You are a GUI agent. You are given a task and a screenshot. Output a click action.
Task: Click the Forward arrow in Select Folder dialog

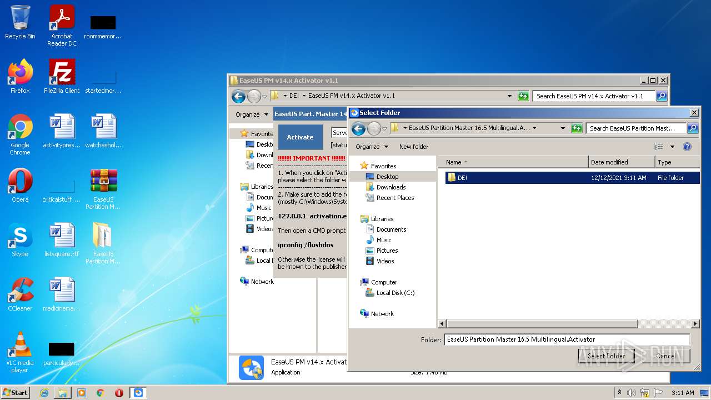(x=374, y=128)
